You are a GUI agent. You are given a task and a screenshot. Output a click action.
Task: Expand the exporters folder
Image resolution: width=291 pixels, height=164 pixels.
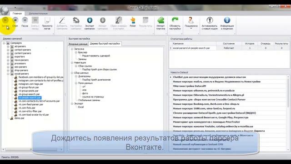pyautogui.click(x=8, y=56)
